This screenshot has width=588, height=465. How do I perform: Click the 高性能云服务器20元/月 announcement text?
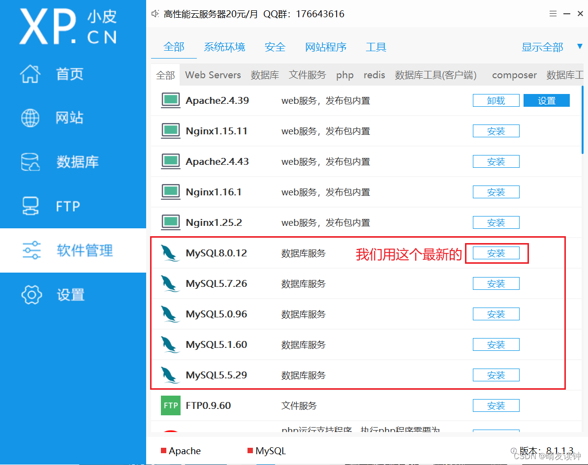pyautogui.click(x=211, y=14)
